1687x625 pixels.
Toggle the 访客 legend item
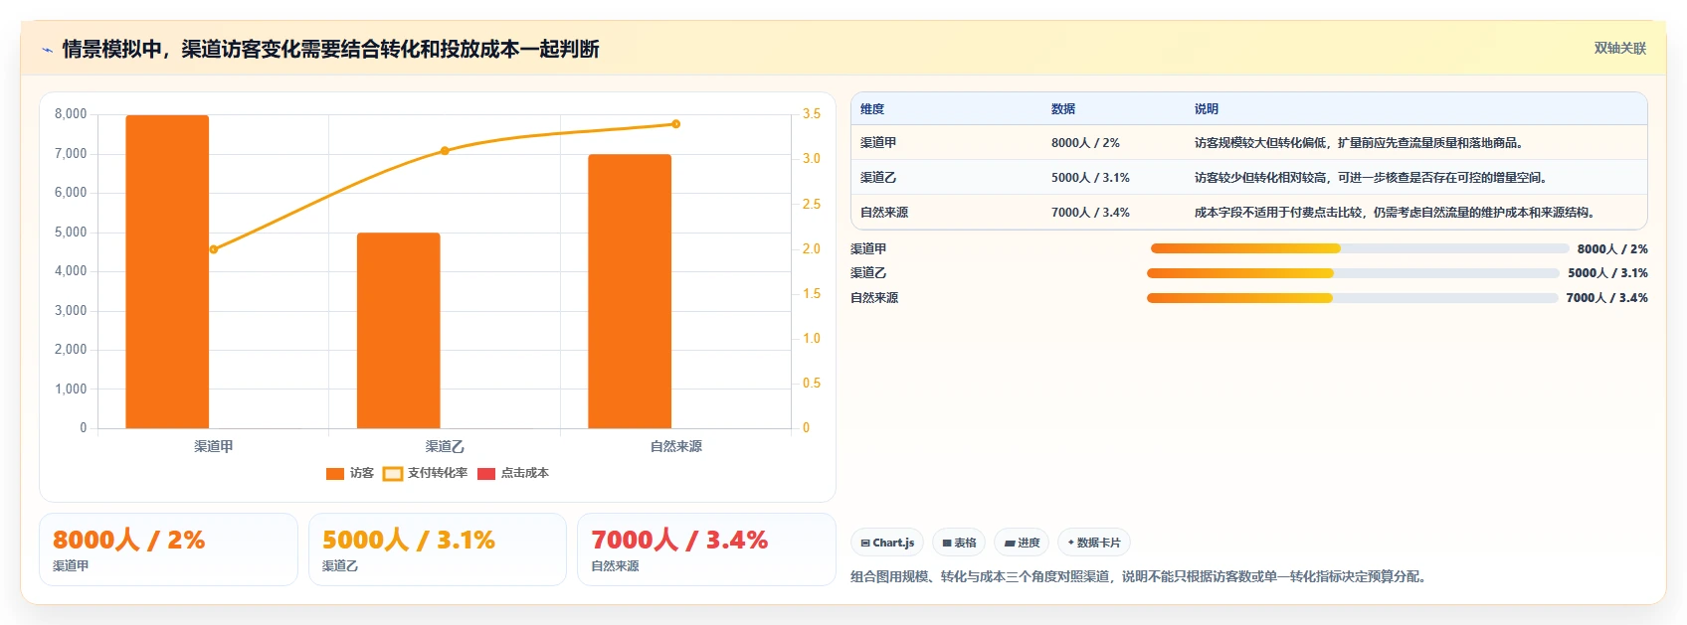pos(350,473)
